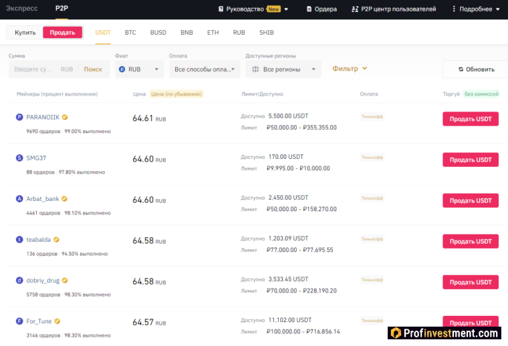The height and width of the screenshot is (346, 508).
Task: Click Продать USDT for Arbat_bank
Action: tap(471, 200)
